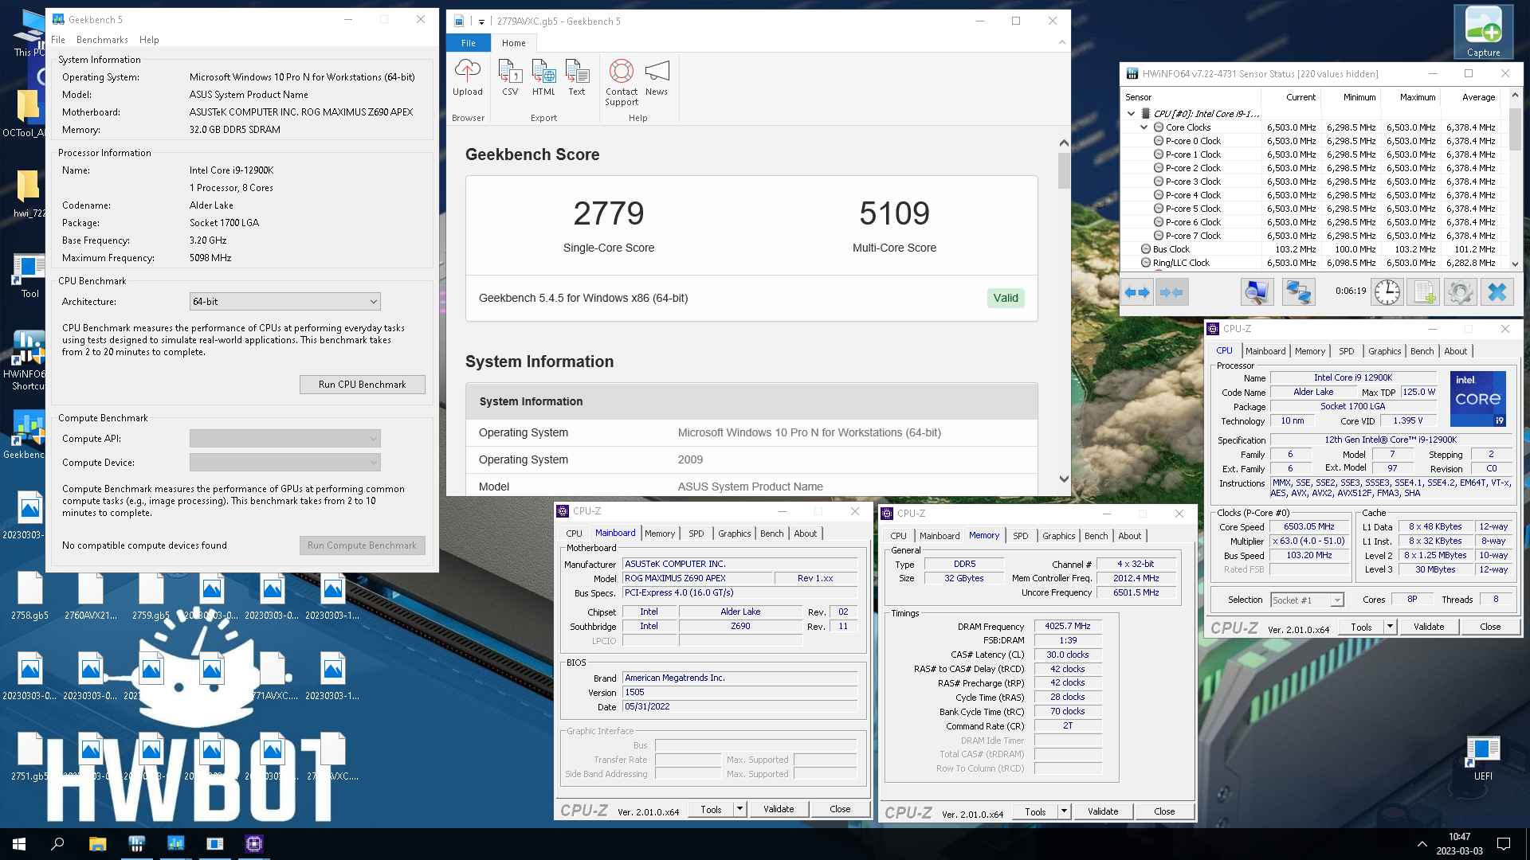
Task: Click the Run Compute Benchmark button
Action: (363, 545)
